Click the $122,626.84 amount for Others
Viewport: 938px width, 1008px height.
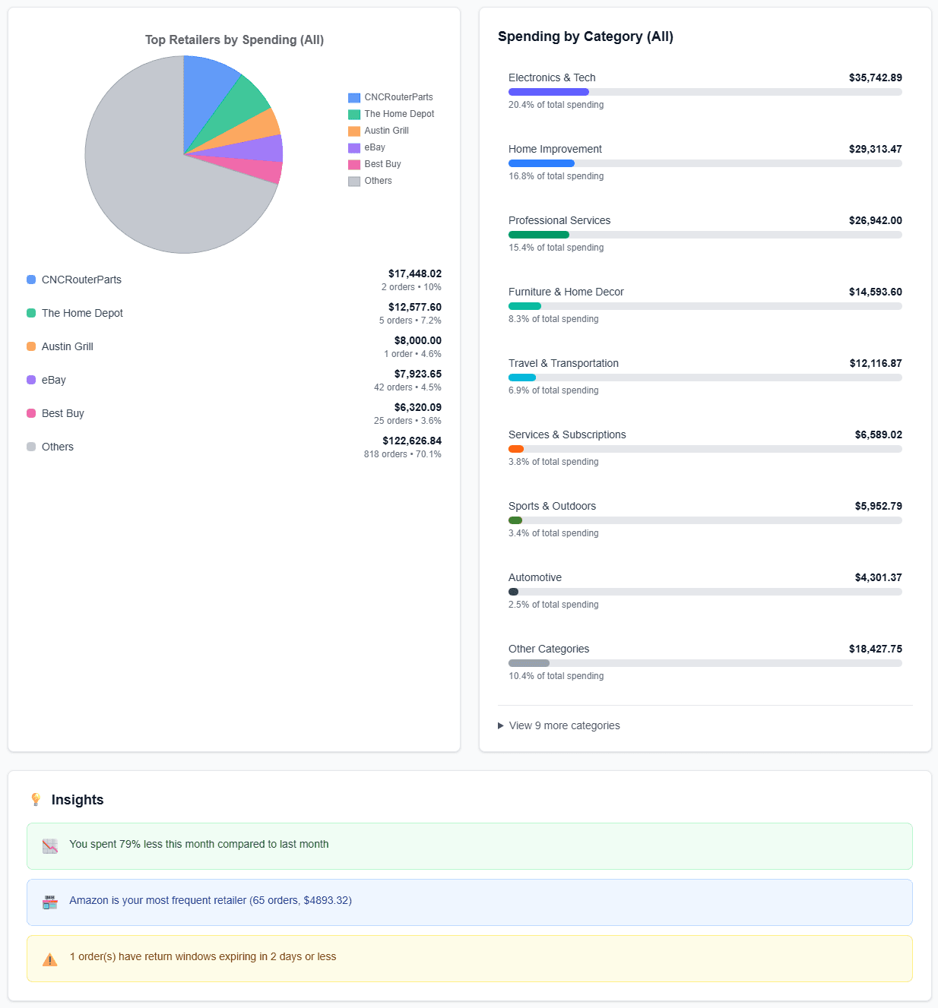pyautogui.click(x=412, y=441)
